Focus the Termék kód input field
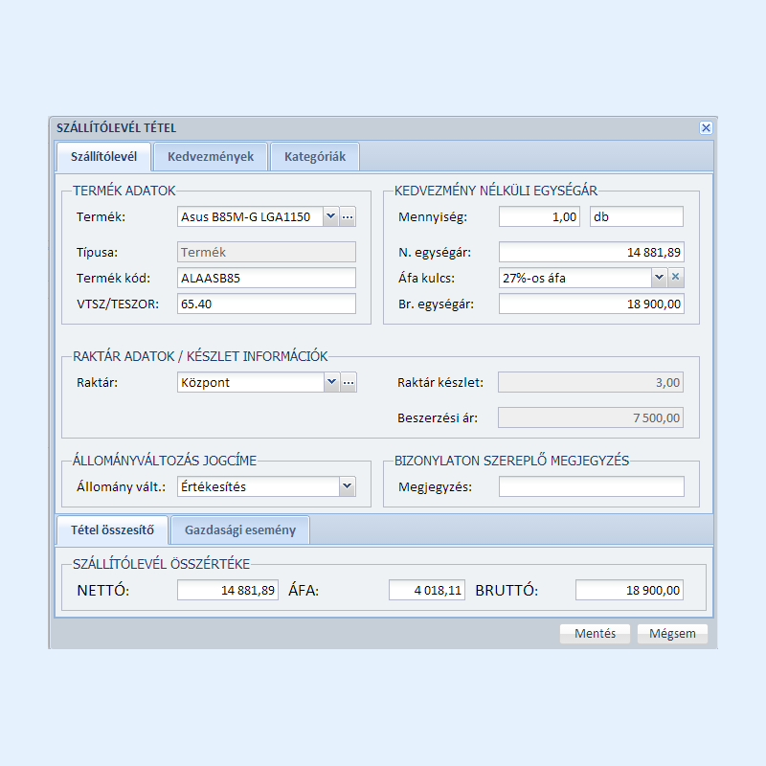Viewport: 766px width, 766px height. click(266, 278)
